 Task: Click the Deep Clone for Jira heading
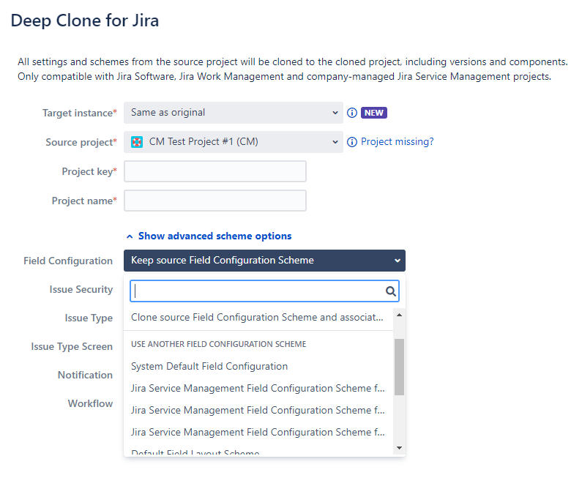click(x=85, y=20)
